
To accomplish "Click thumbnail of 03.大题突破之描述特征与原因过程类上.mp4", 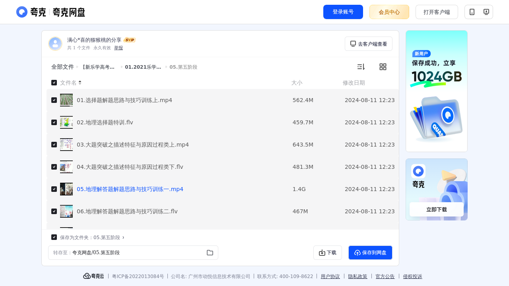I will [x=66, y=145].
